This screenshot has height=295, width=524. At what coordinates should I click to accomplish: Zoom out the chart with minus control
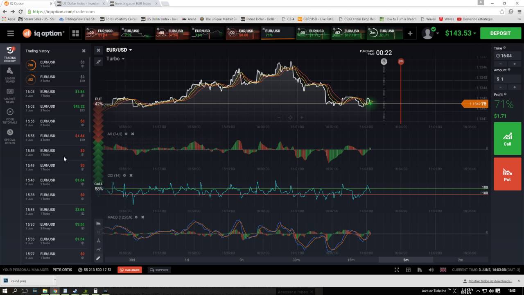click(x=279, y=118)
